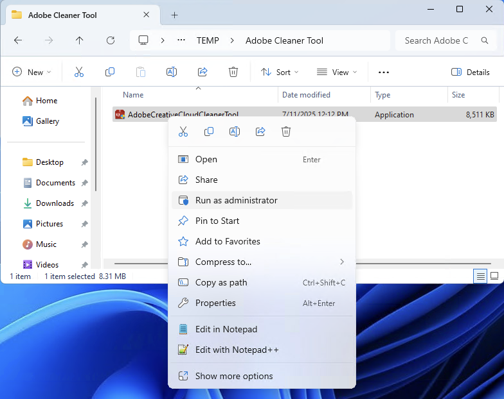Image resolution: width=504 pixels, height=399 pixels.
Task: Open the View dropdown
Action: 337,72
